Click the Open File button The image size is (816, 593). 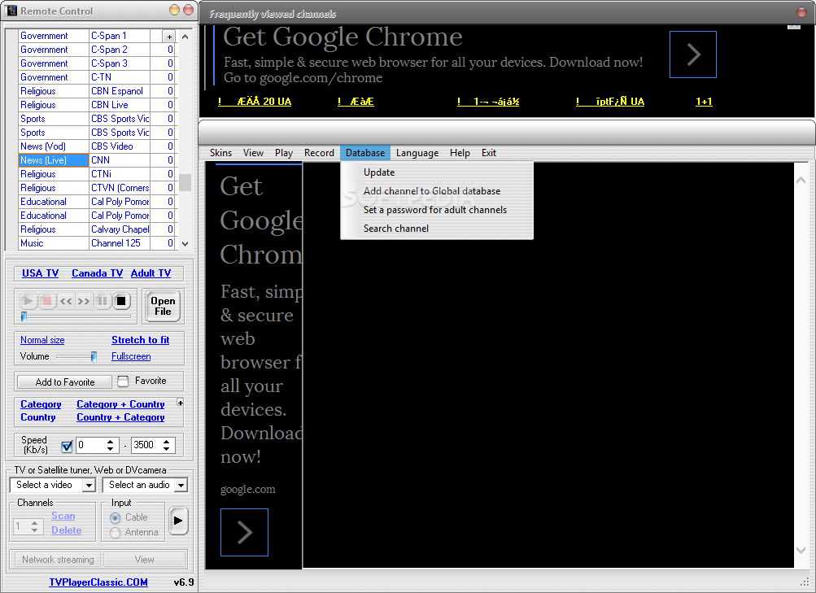(163, 307)
